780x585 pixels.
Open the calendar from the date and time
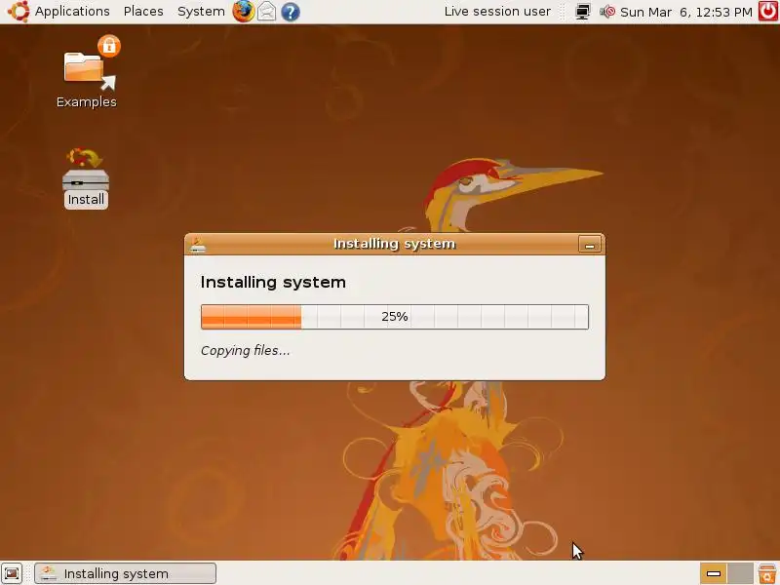pos(686,12)
